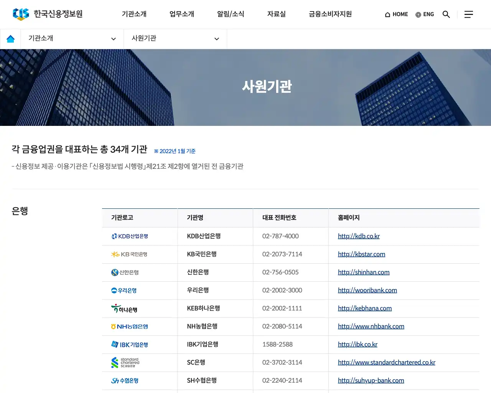Click the 한국신용정보원 logo

click(x=47, y=14)
